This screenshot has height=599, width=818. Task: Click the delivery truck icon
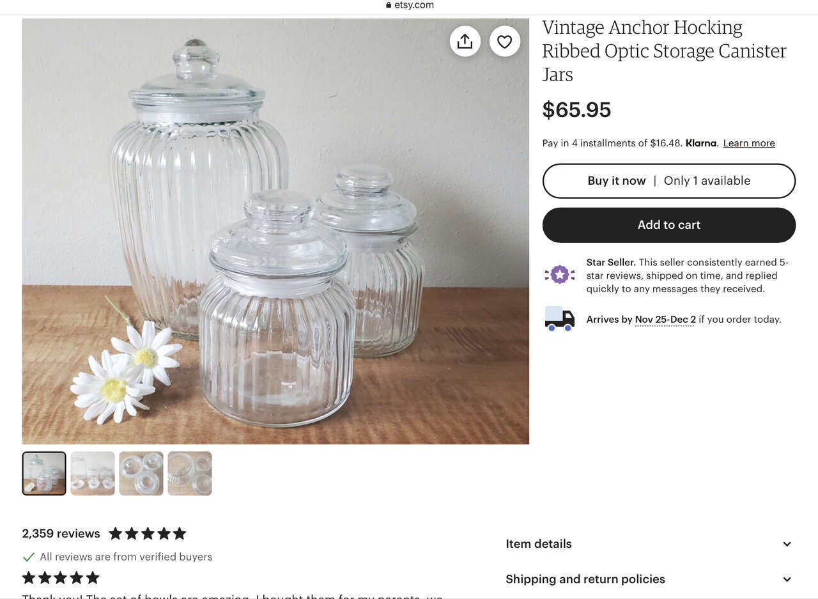(x=560, y=318)
